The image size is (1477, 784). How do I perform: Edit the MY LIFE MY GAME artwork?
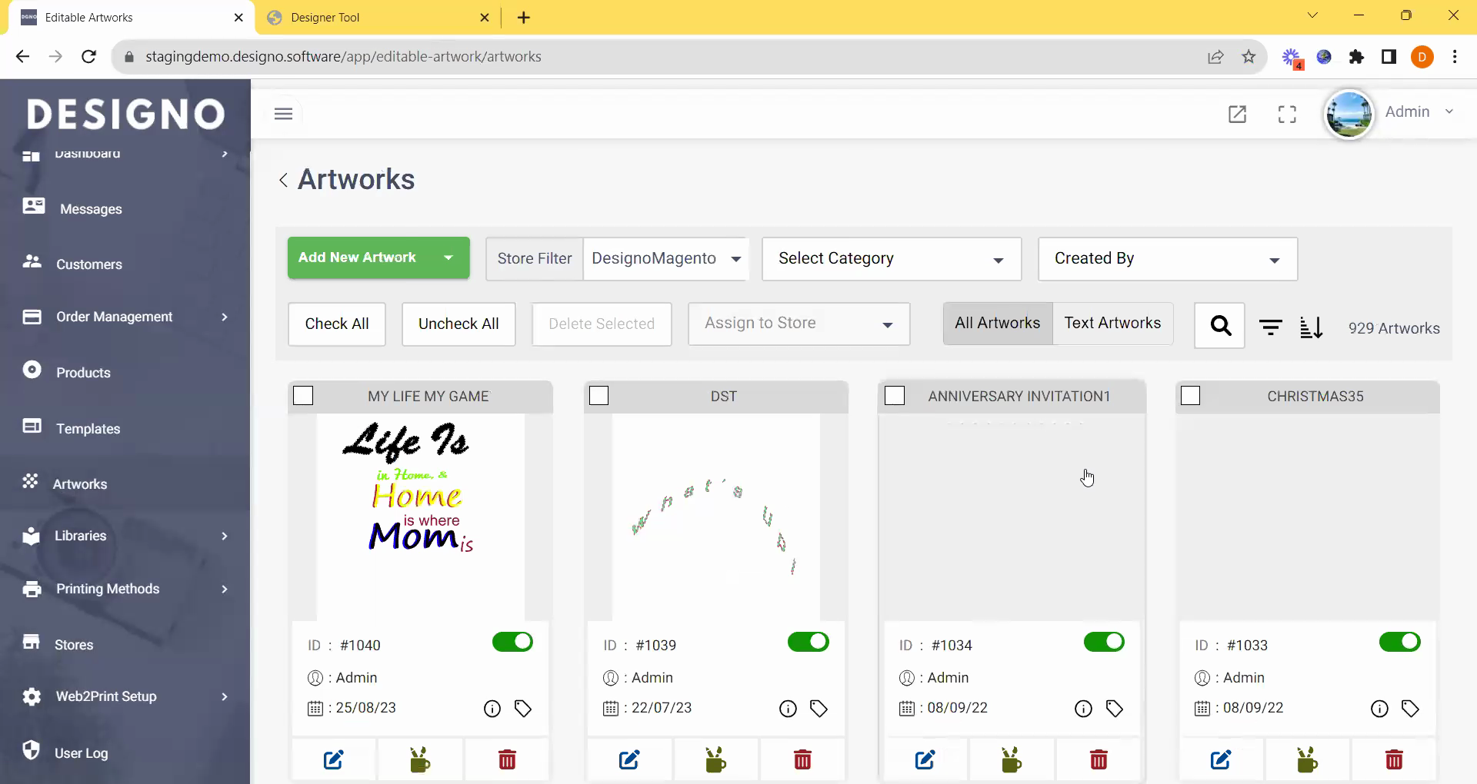click(x=333, y=760)
